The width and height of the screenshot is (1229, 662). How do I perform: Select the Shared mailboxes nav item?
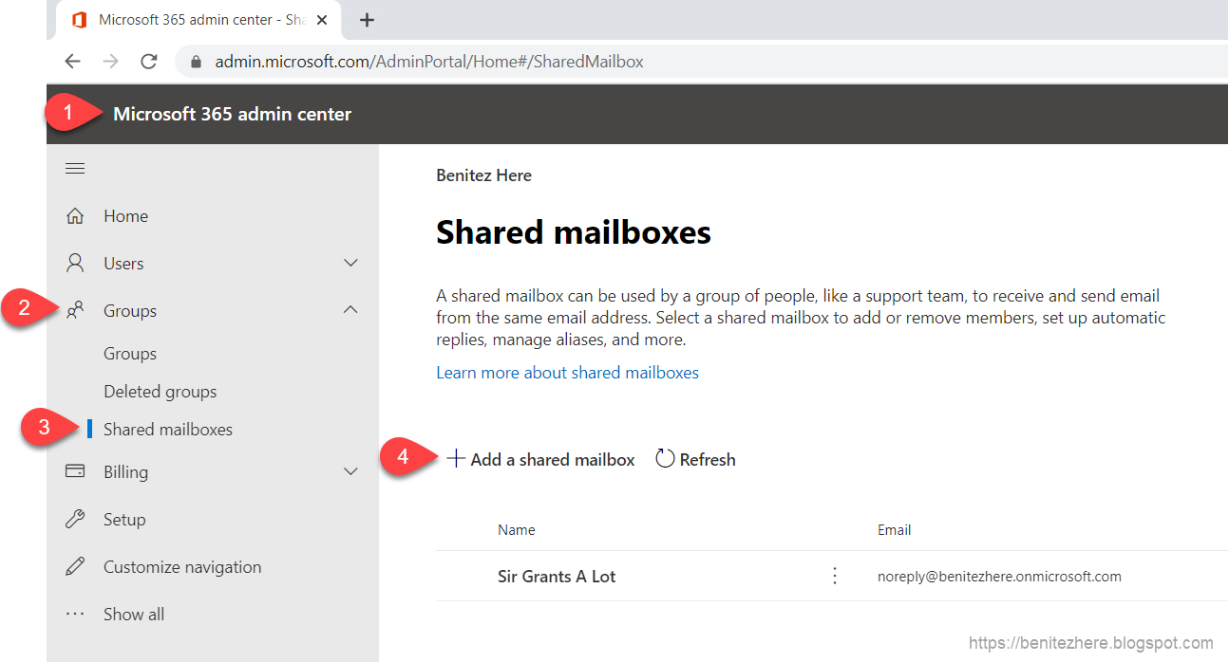click(x=167, y=429)
